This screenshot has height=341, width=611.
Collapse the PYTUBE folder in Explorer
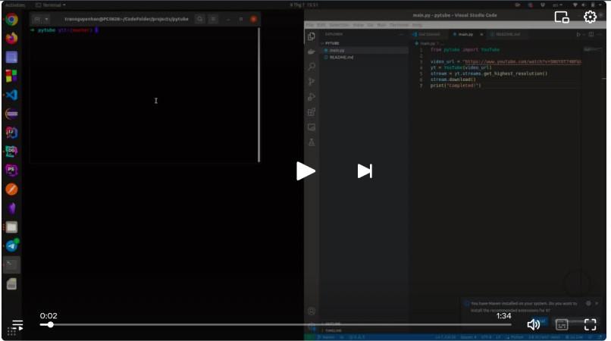[365, 43]
